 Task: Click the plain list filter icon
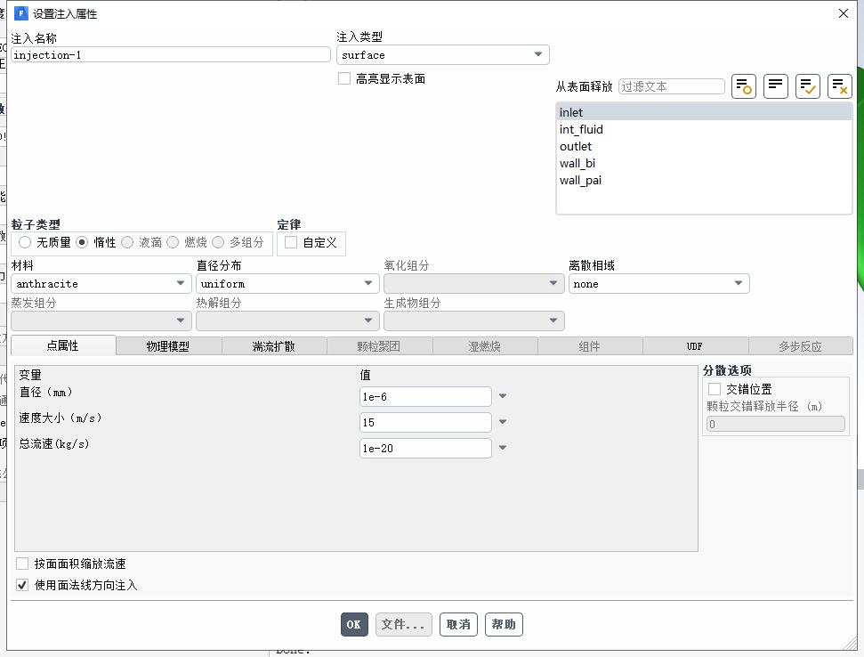point(775,86)
